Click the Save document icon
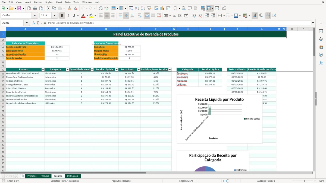Screen dimensions: 326x183 (x=19, y=8)
